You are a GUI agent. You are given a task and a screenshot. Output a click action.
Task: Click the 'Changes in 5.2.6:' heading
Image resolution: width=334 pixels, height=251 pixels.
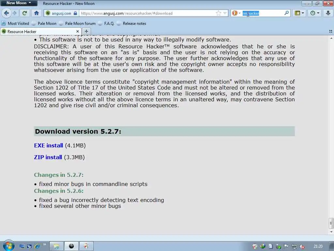point(59,191)
